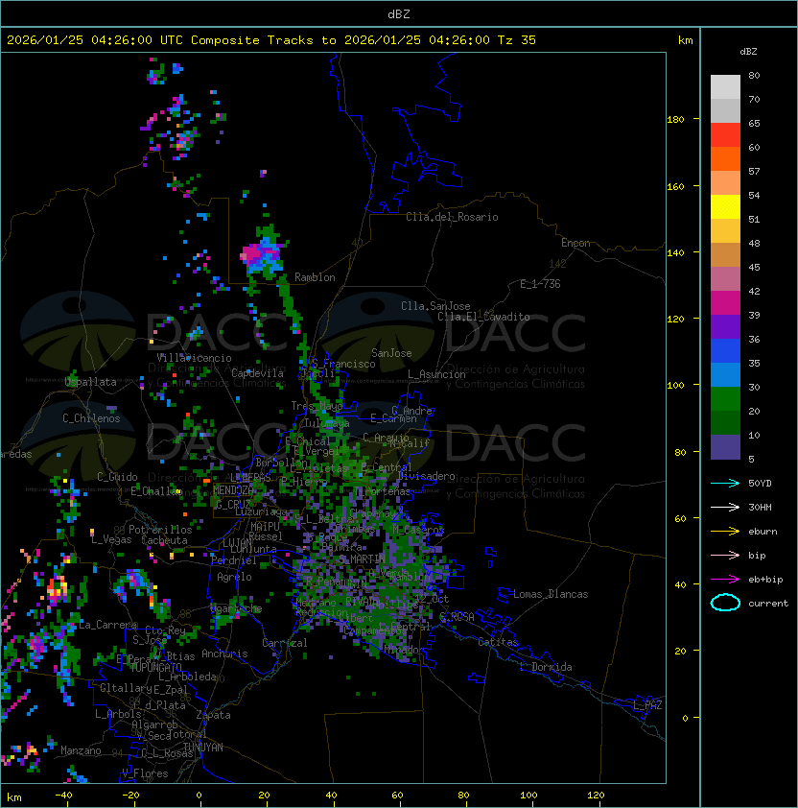Click the 'Capdevila' map label
The height and width of the screenshot is (808, 798).
coord(257,373)
